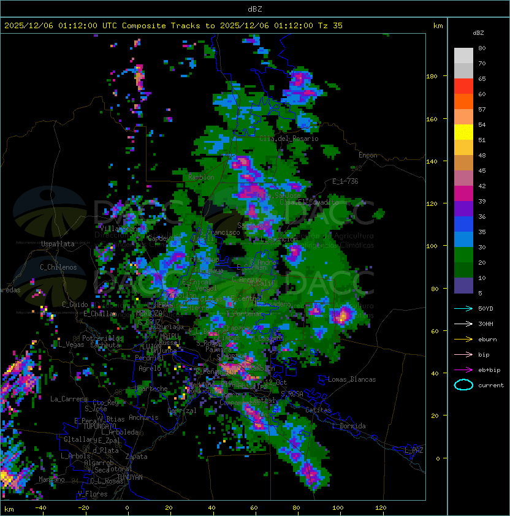Click the 'C_Chilenos' map label
The image size is (510, 516).
pyautogui.click(x=58, y=267)
